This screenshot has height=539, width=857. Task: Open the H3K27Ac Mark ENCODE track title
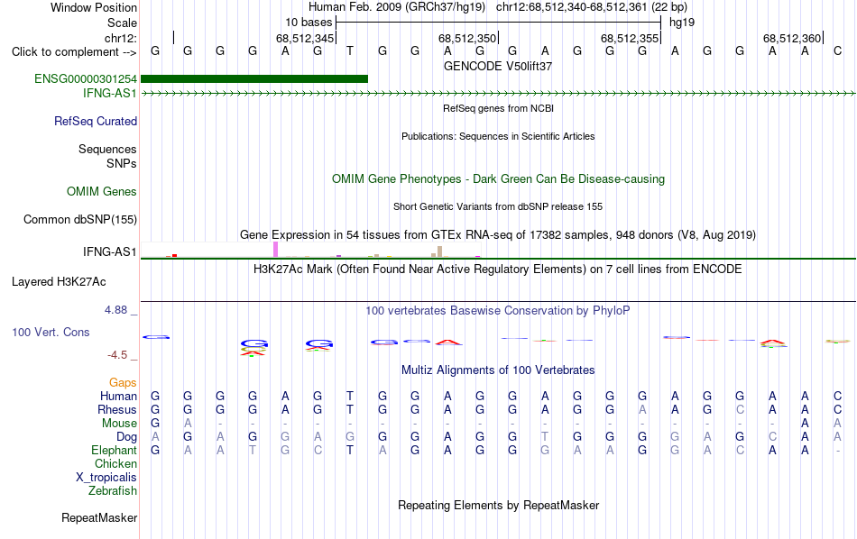click(498, 269)
